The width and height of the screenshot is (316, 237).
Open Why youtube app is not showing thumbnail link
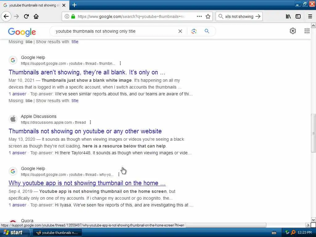pyautogui.click(x=87, y=183)
